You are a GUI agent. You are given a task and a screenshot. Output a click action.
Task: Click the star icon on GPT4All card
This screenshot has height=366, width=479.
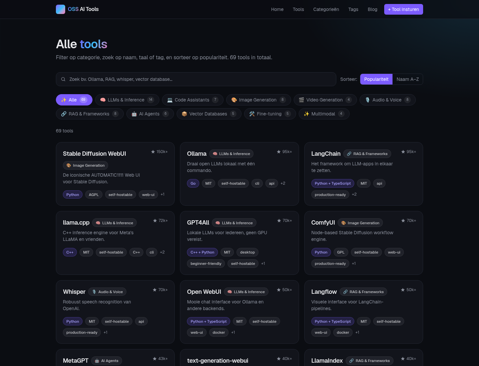279,221
